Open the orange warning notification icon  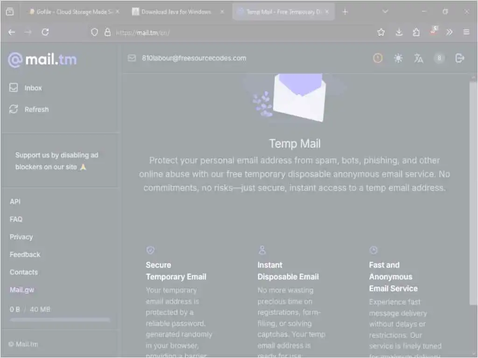click(x=378, y=58)
